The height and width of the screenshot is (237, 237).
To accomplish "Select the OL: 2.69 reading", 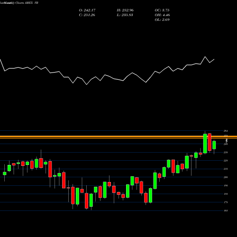I will tap(162, 20).
